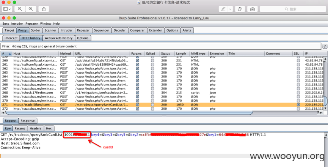Sort history by Host column
This screenshot has height=167, width=328.
point(35,54)
